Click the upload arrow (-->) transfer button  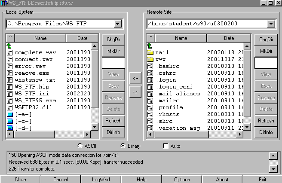point(135,92)
